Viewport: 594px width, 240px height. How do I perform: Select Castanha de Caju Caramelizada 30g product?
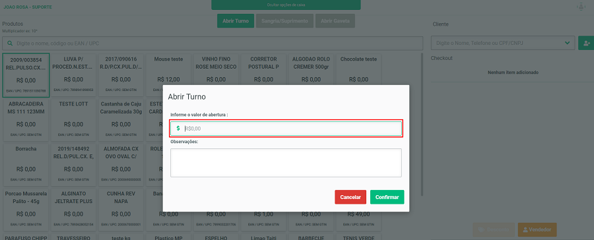[x=121, y=119]
